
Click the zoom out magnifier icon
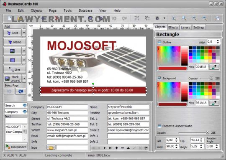[x=194, y=18]
